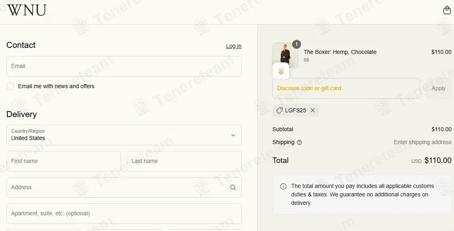Click the address search magnifier icon
The image size is (454, 231).
point(233,188)
